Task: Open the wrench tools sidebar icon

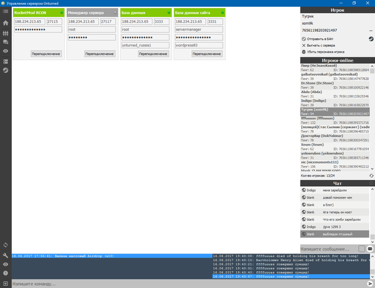Action: tap(6, 256)
